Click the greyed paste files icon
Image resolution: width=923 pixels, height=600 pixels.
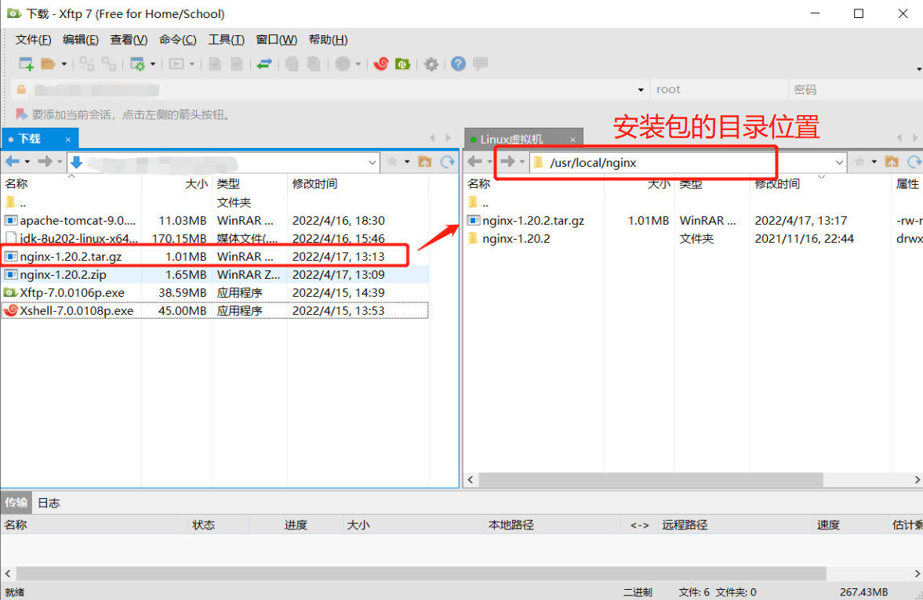pyautogui.click(x=314, y=63)
